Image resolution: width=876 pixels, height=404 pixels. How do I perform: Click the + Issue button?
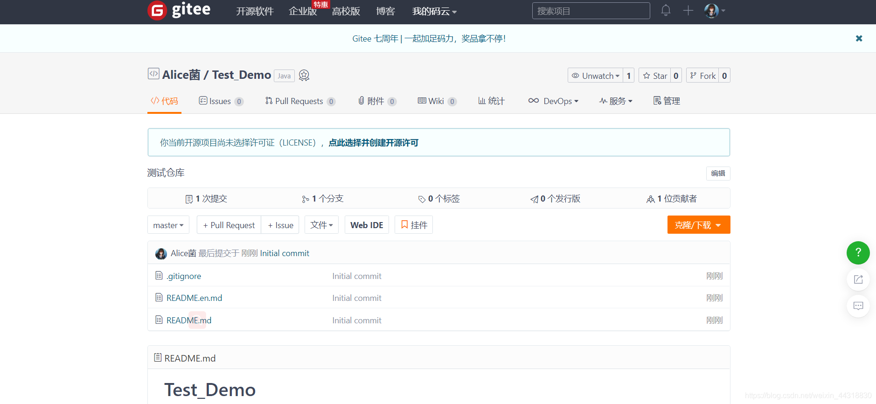pos(281,225)
